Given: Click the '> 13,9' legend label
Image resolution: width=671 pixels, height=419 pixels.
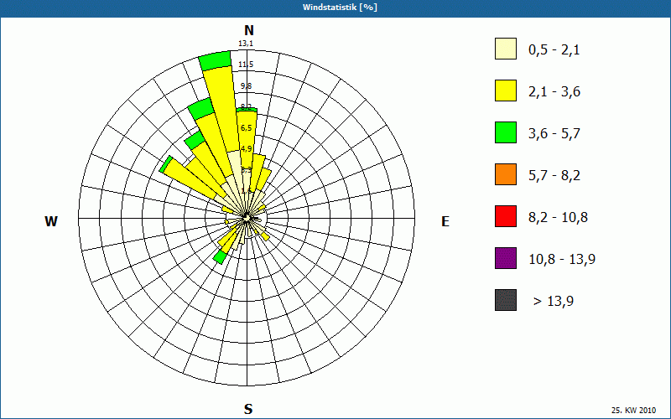Looking at the screenshot, I should (x=554, y=302).
